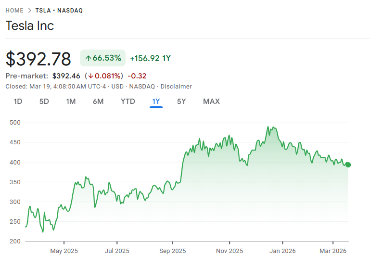The image size is (370, 266).
Task: Click the $392.78 current price
Action: (38, 59)
